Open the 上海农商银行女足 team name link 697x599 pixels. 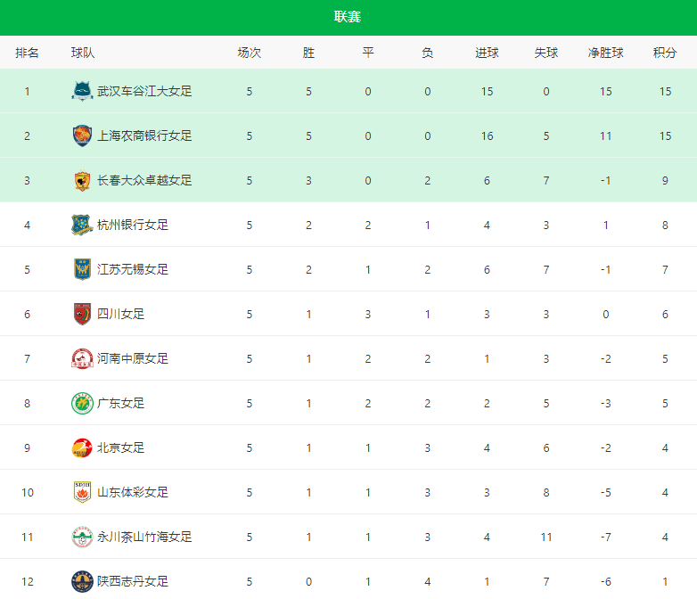[144, 135]
